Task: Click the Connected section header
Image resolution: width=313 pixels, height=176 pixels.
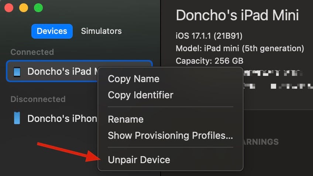Action: pyautogui.click(x=32, y=52)
